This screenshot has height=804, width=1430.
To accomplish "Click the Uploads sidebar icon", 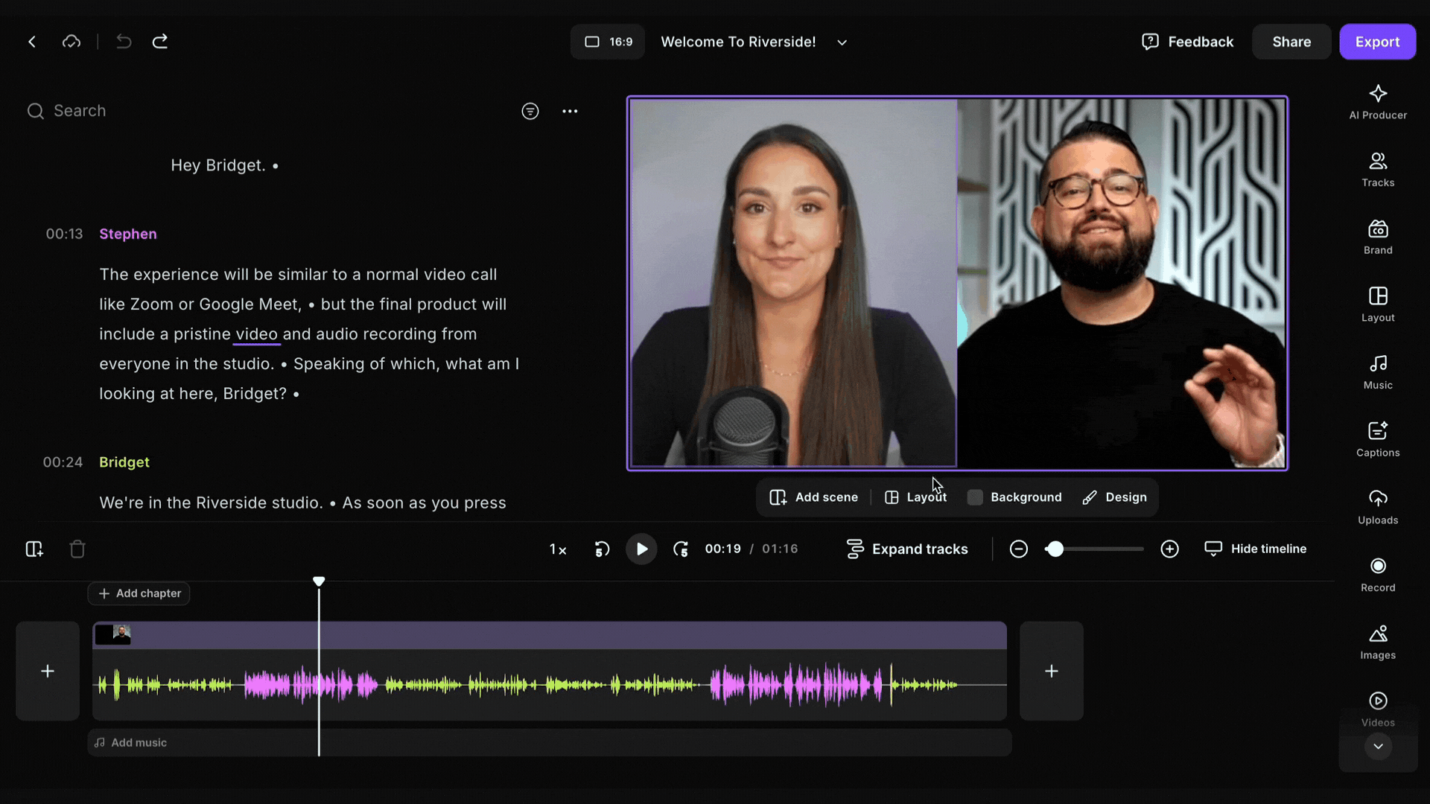I will coord(1377,506).
